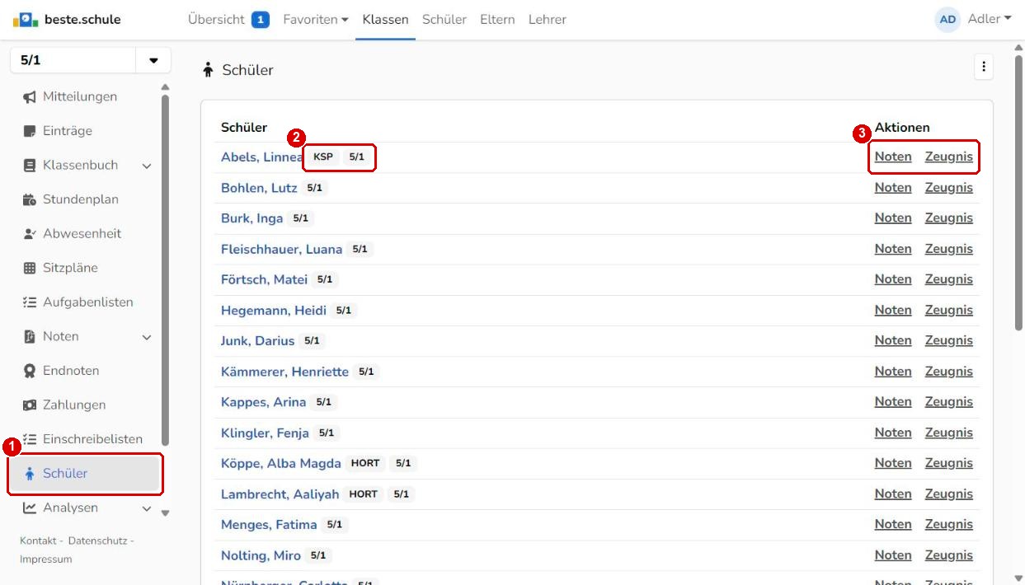Switch to the Eltern tab
The height and width of the screenshot is (585, 1025).
(x=497, y=19)
